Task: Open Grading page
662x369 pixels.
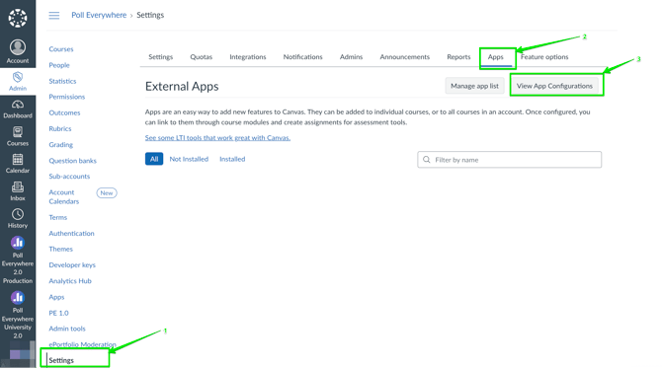Action: point(61,145)
